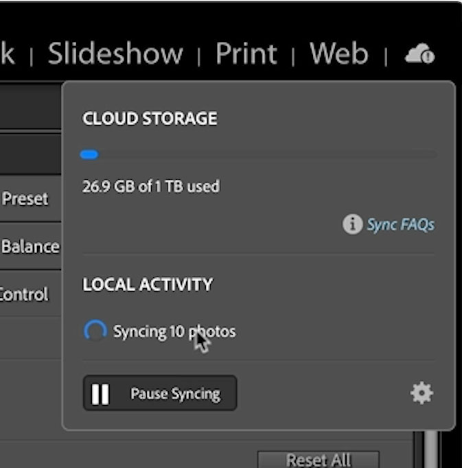Image resolution: width=462 pixels, height=468 pixels.
Task: Click the info icon beside Sync FAQs
Action: [352, 224]
